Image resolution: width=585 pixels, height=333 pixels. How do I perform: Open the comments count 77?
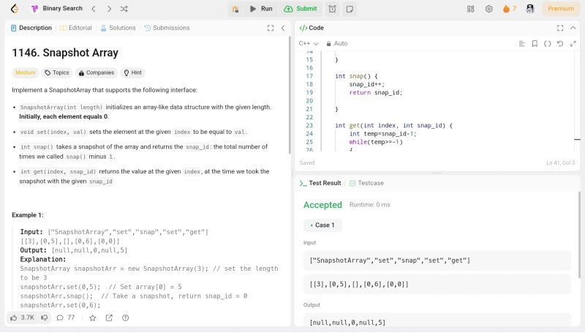[x=66, y=318]
